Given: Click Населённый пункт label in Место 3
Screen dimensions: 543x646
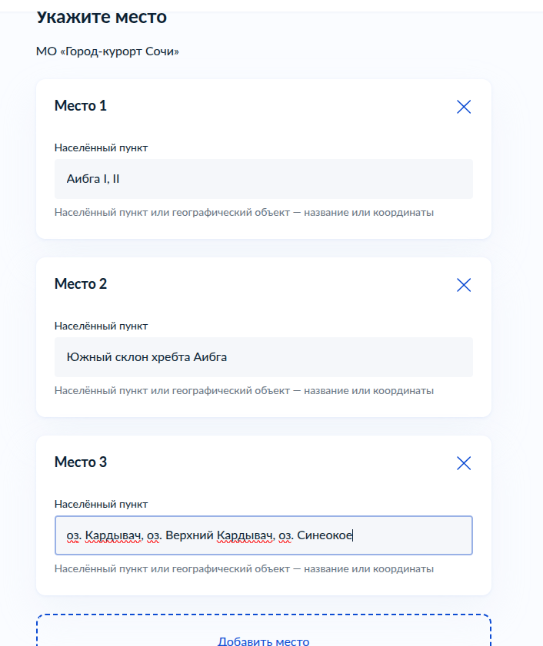Looking at the screenshot, I should (x=101, y=504).
